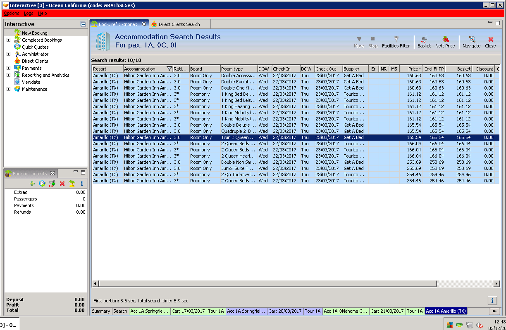Image resolution: width=506 pixels, height=330 pixels.
Task: Open Viewdata in the tree
Action: [31, 82]
